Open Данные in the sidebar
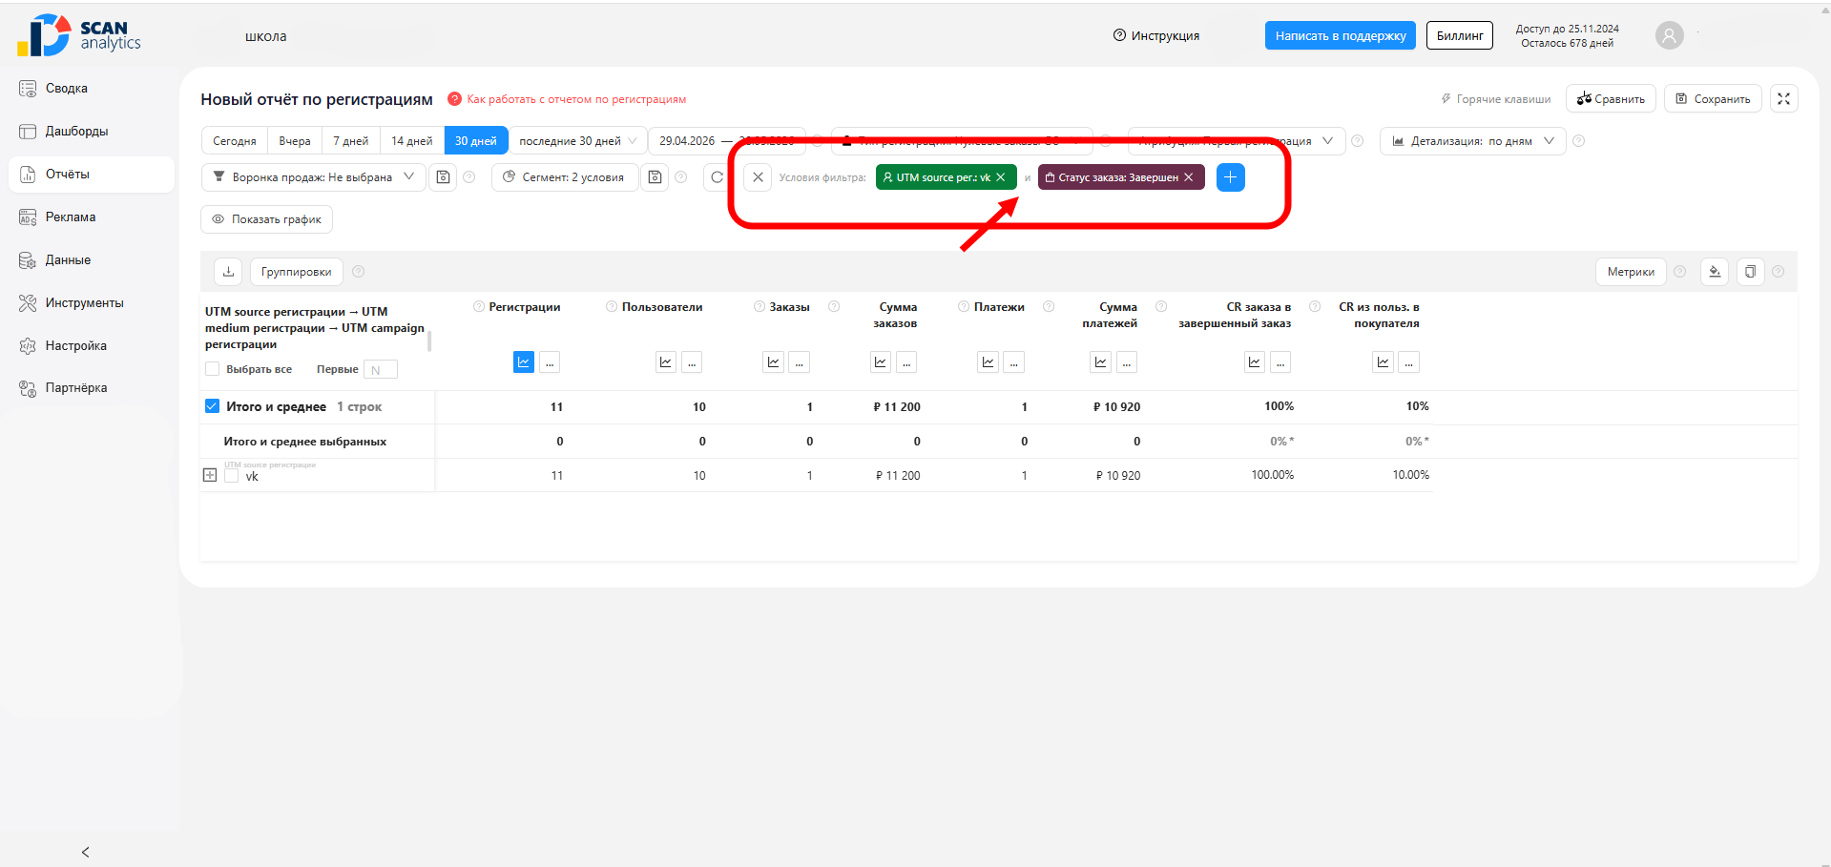This screenshot has width=1831, height=867. [x=91, y=260]
